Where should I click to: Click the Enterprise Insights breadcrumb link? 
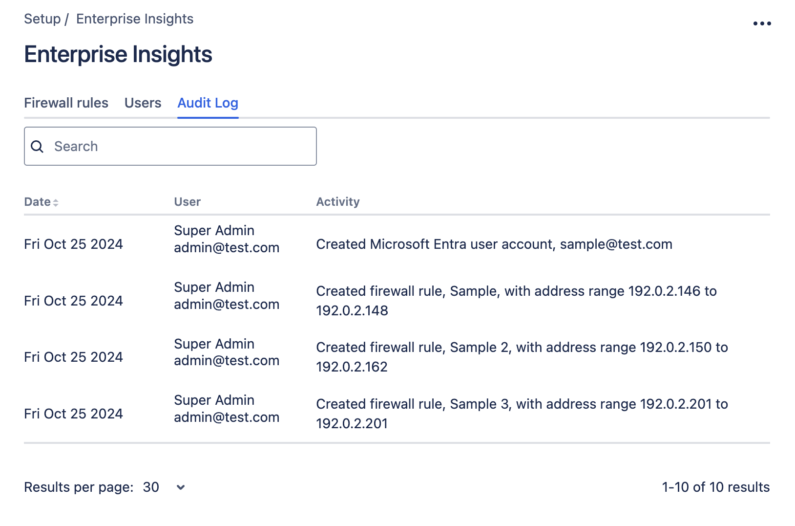tap(135, 19)
